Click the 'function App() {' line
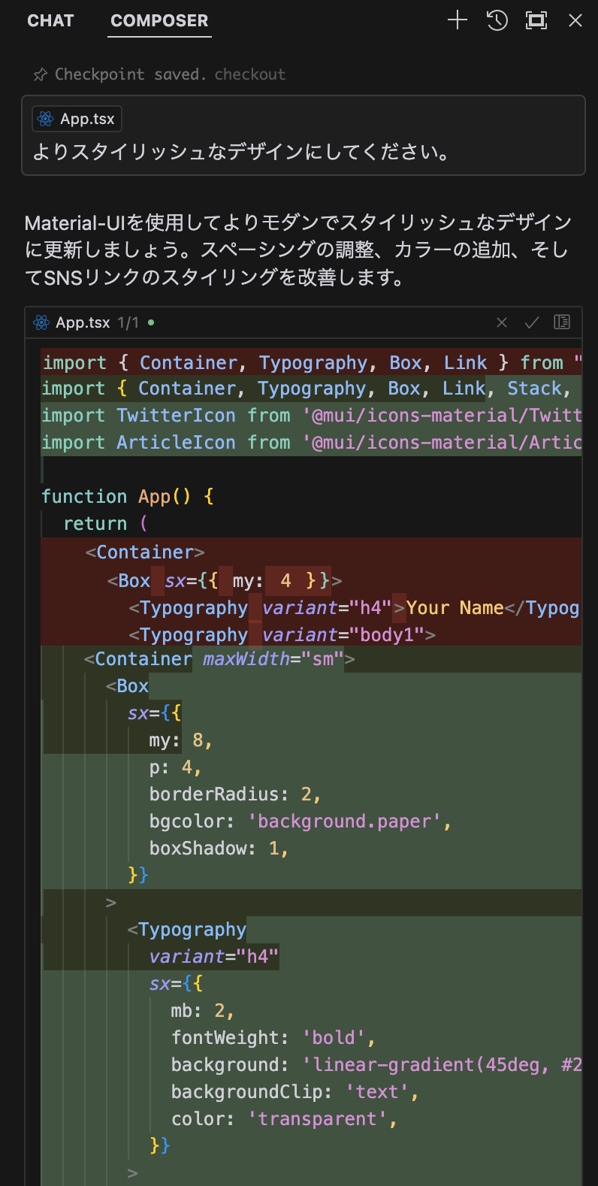 [x=128, y=497]
